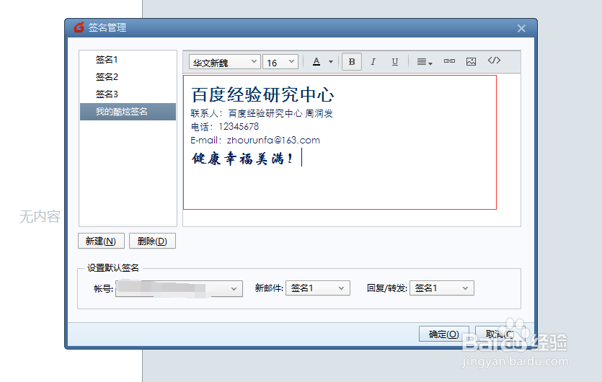Screen dimensions: 602x382
Task: Select 签名1 in the signature list
Action: (128, 60)
